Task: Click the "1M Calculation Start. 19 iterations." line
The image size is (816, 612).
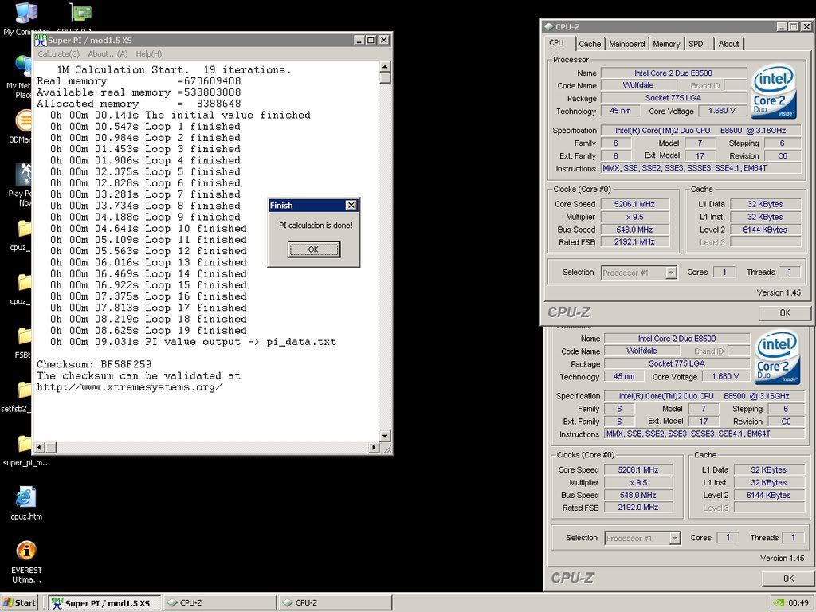Action: [174, 70]
